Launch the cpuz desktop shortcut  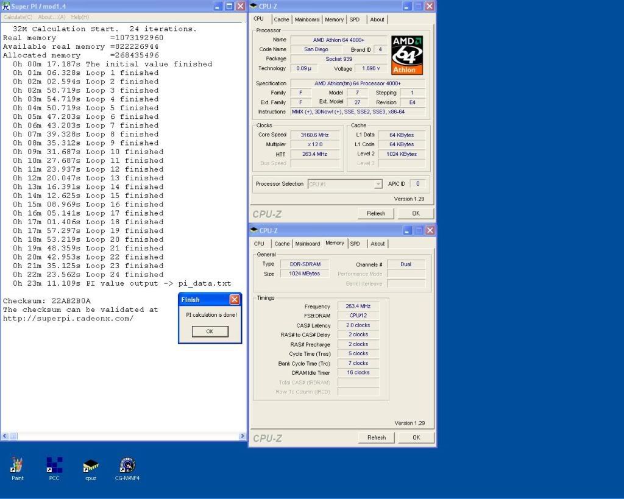(91, 469)
